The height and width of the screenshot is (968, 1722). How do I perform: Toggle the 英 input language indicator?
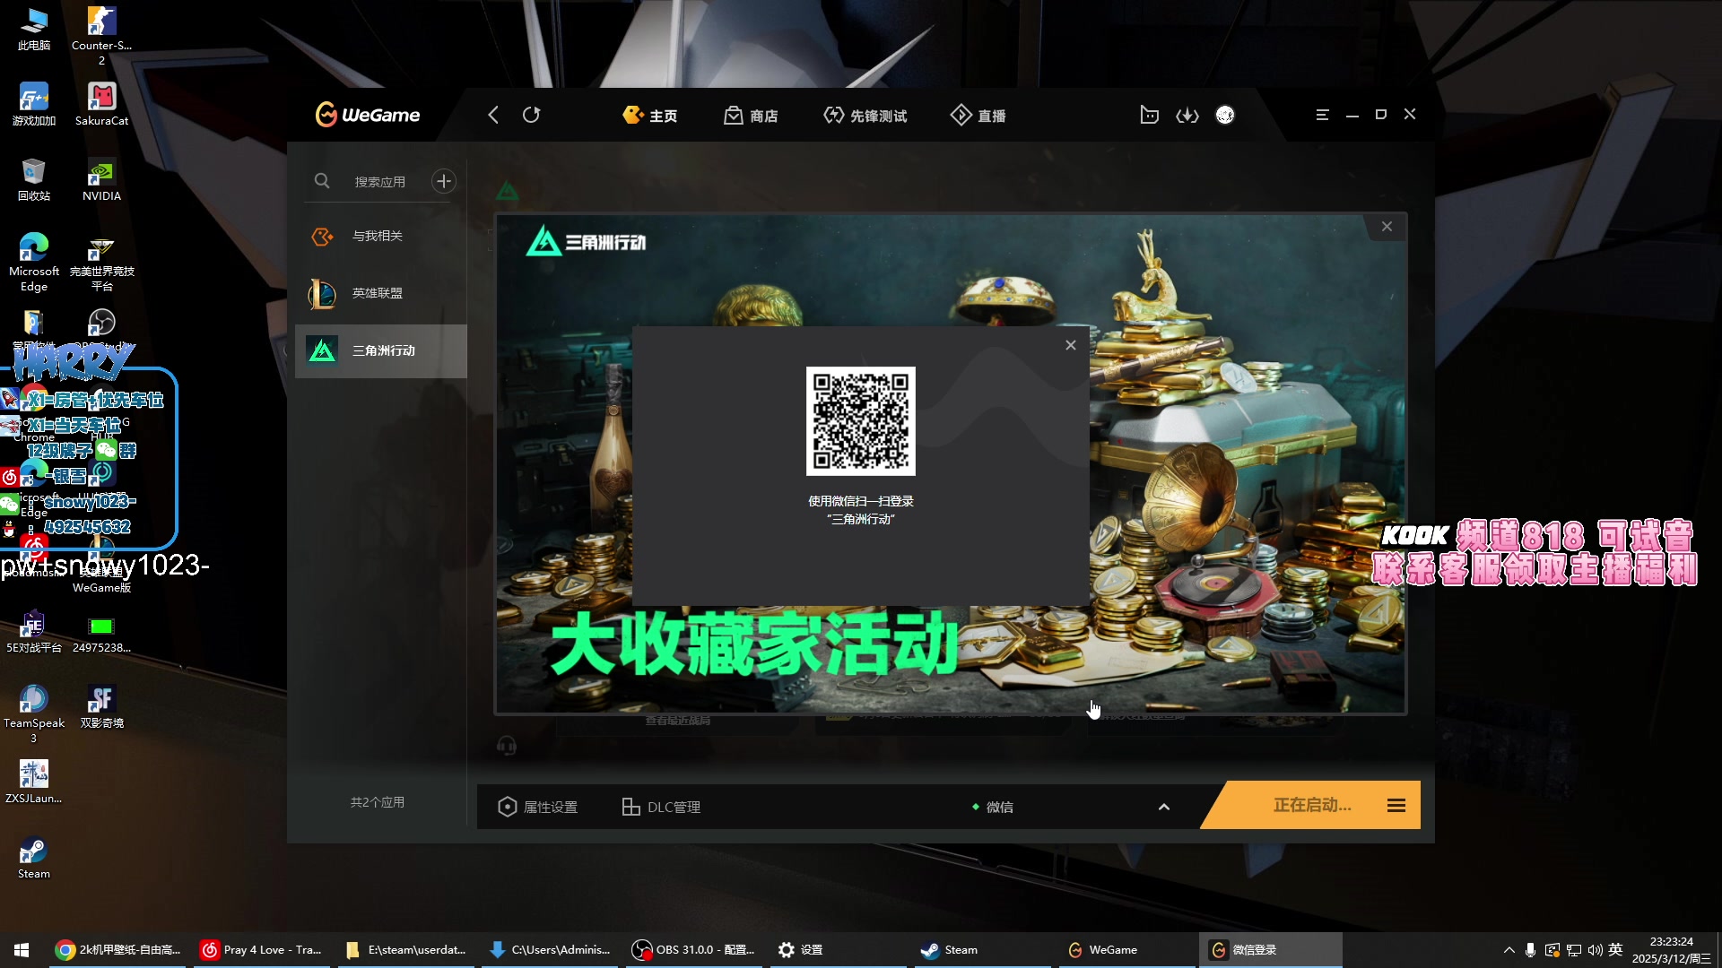coord(1615,949)
